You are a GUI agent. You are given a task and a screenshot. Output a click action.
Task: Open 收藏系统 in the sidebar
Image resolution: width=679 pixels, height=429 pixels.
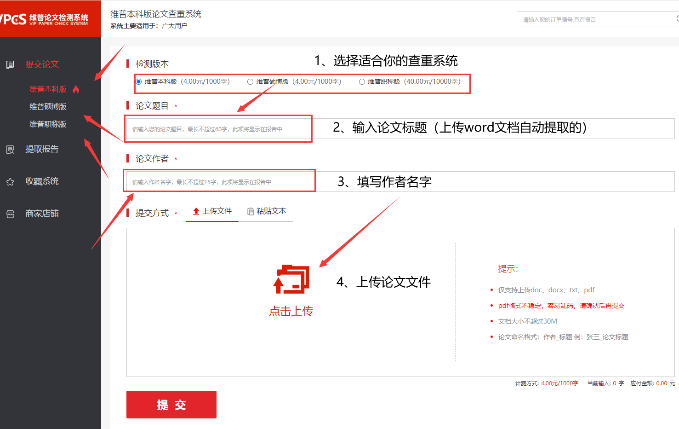click(42, 181)
